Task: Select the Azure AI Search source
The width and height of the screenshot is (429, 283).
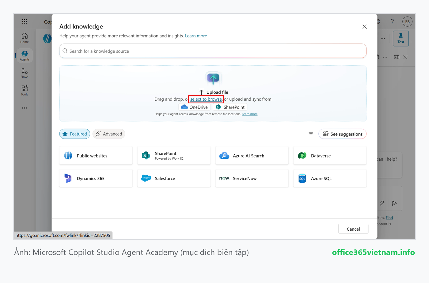Action: (252, 155)
